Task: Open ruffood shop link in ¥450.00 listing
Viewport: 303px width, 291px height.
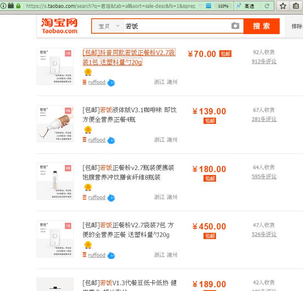Action: [97, 255]
